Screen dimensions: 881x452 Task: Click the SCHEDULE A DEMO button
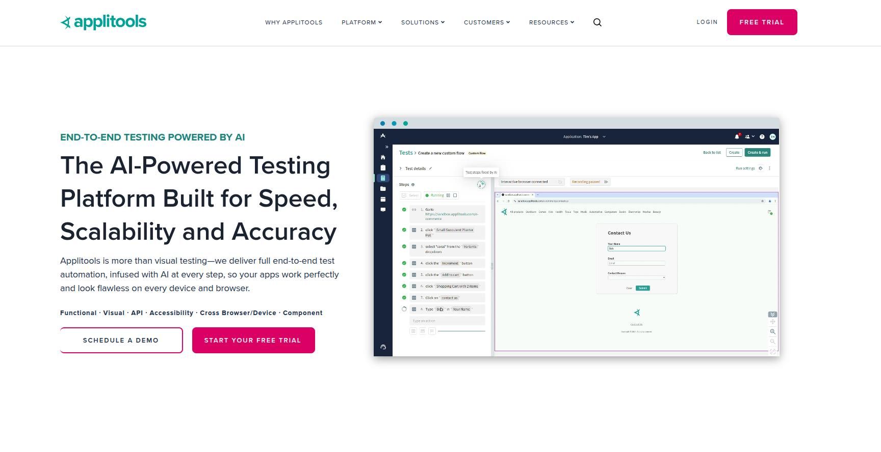click(x=121, y=340)
